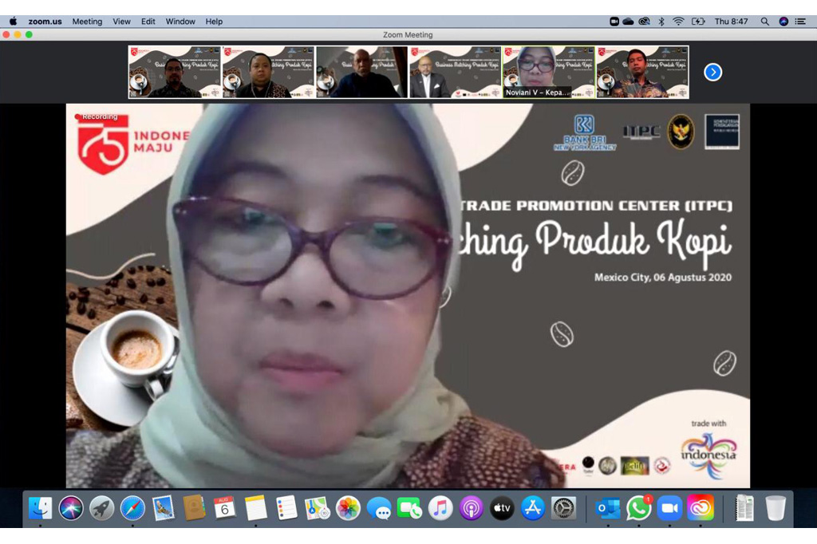Image resolution: width=817 pixels, height=544 pixels.
Task: Launch Siri from the Dock
Action: 71,508
